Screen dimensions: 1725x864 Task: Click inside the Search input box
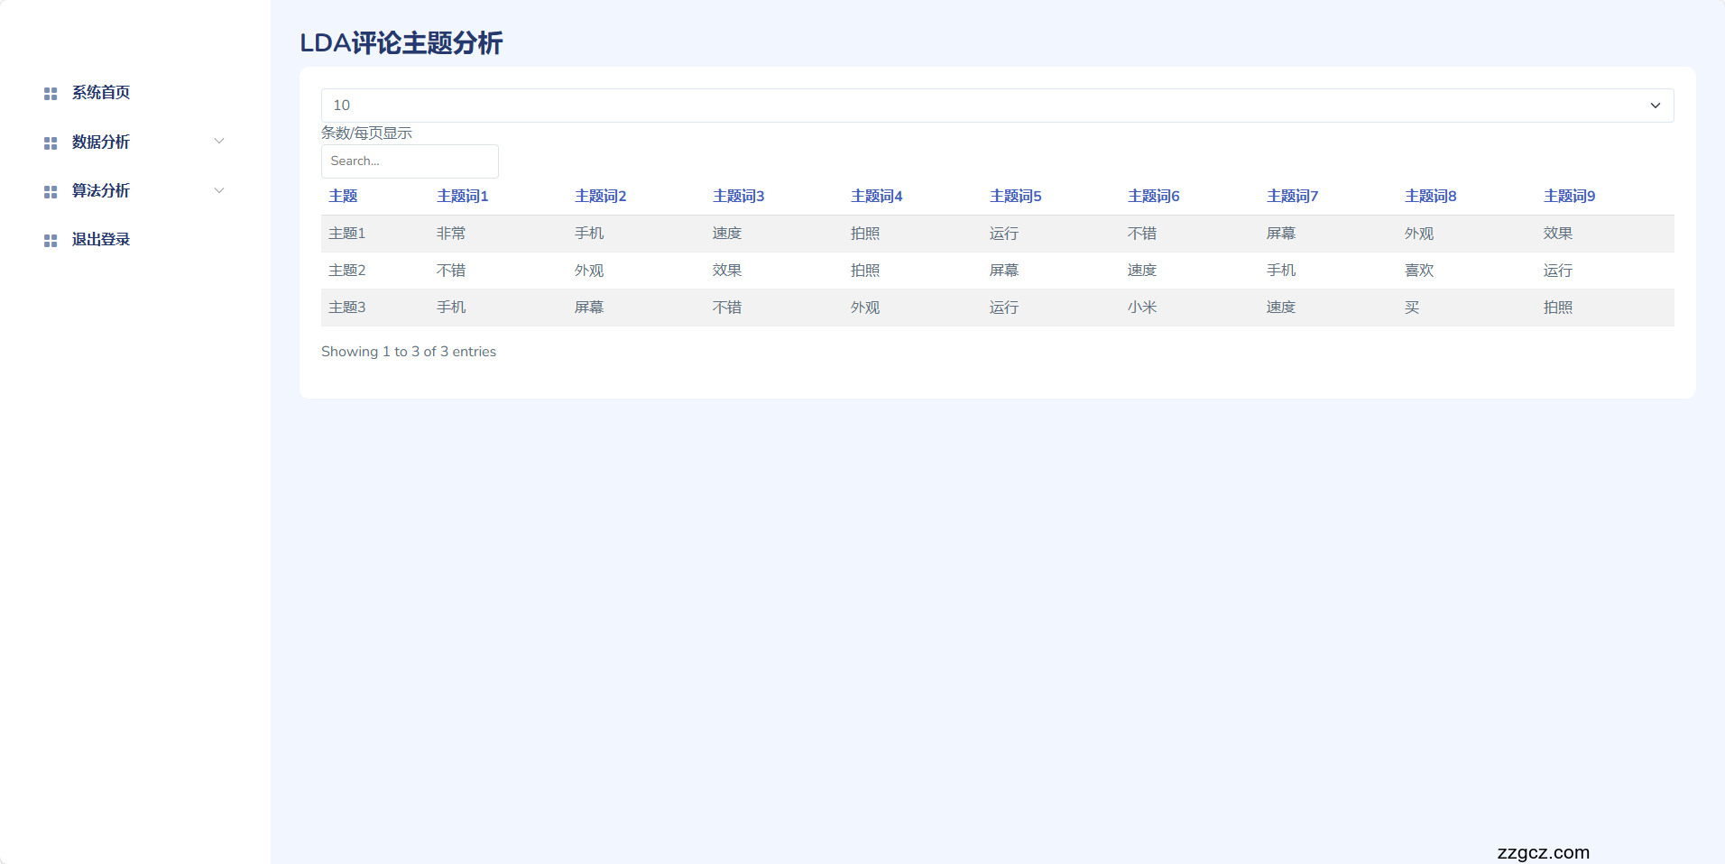click(x=410, y=161)
